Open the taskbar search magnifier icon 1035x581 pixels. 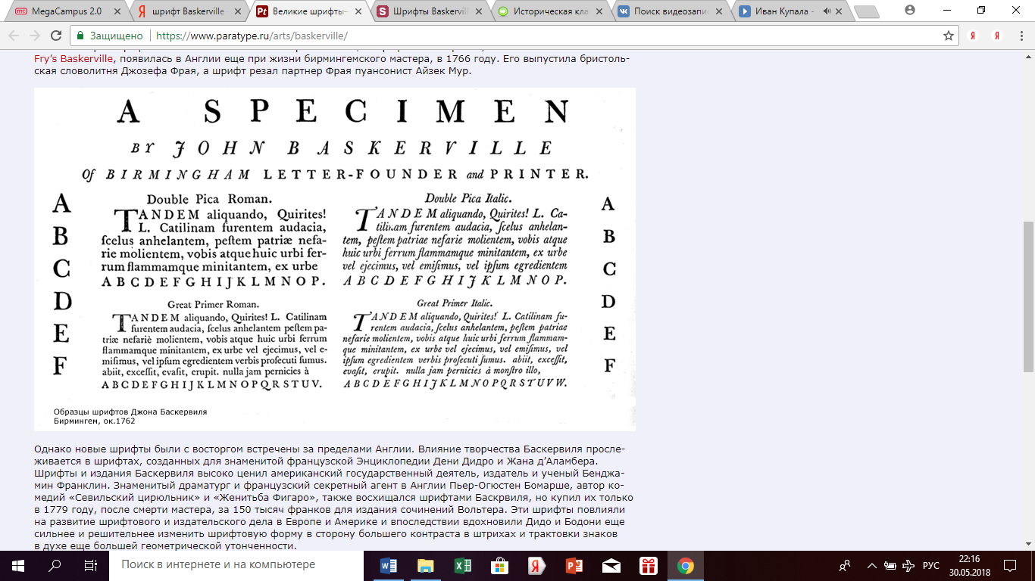pos(55,564)
